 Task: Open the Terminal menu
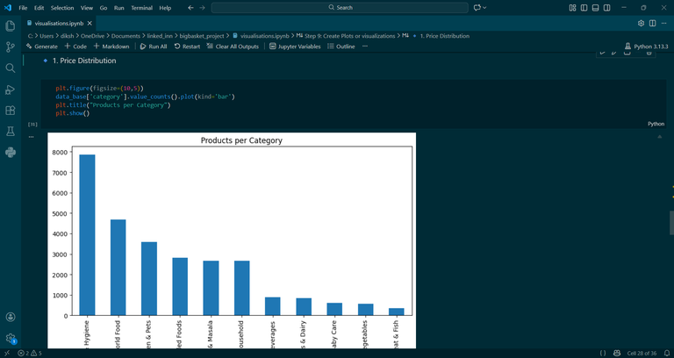[141, 8]
